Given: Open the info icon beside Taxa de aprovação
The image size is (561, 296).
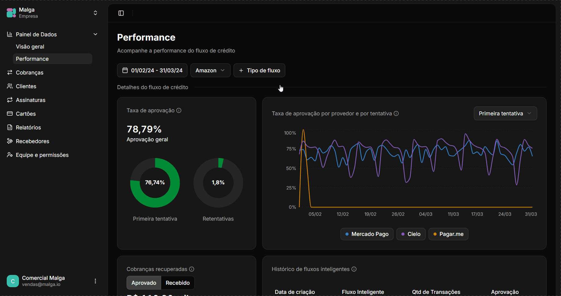Looking at the screenshot, I should coord(179,110).
